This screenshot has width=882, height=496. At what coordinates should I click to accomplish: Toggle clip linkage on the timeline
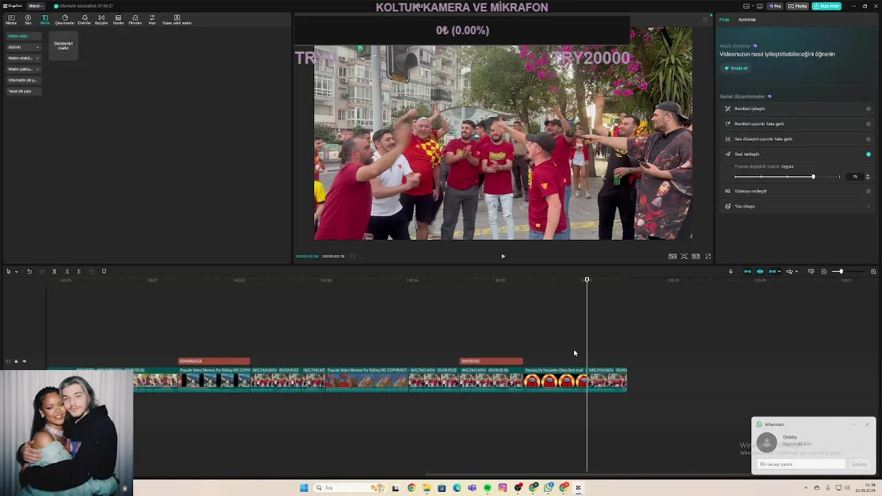pyautogui.click(x=772, y=271)
